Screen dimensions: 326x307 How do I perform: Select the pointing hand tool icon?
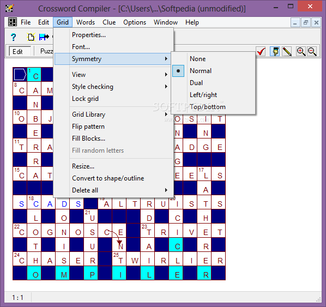pos(275,51)
